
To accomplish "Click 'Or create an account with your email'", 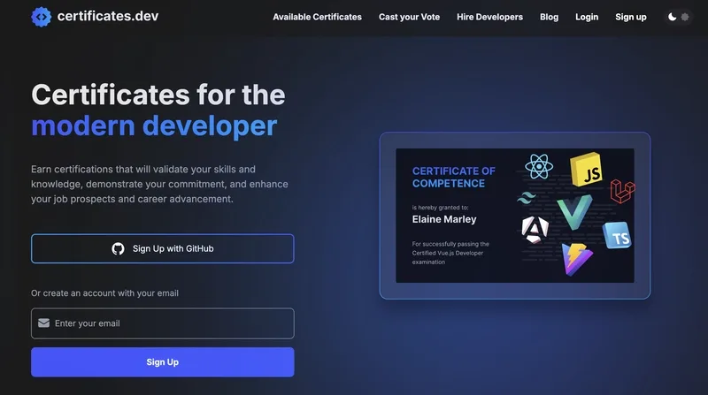I will point(104,293).
